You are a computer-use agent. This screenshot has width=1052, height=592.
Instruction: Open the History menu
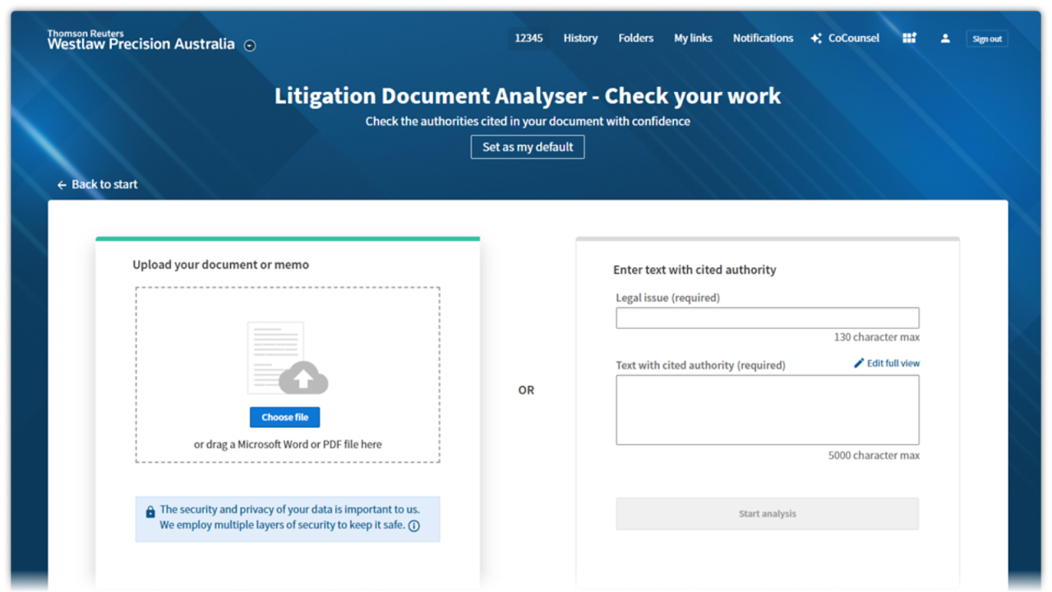coord(580,38)
